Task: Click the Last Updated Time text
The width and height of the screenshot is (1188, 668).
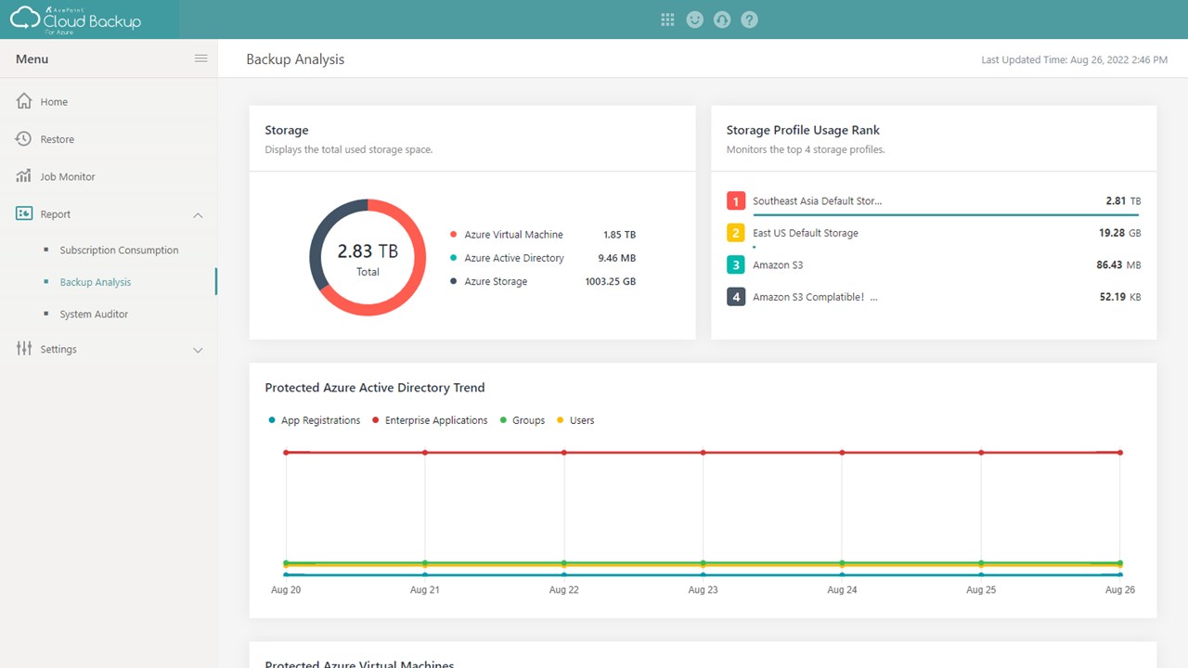Action: (x=1074, y=59)
